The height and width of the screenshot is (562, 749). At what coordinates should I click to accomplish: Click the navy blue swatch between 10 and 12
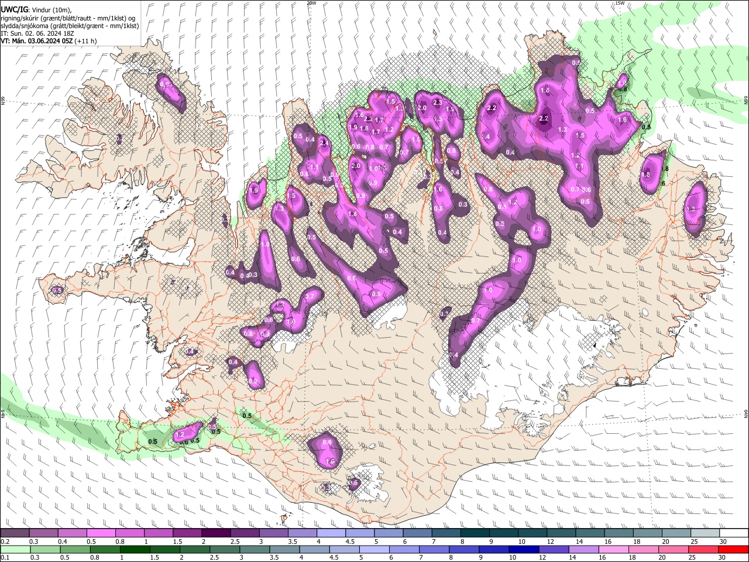pos(524,549)
